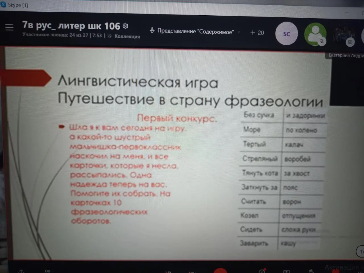The width and height of the screenshot is (364, 273).
Task: Click table cell Заткнуть за
Action: tap(259, 187)
